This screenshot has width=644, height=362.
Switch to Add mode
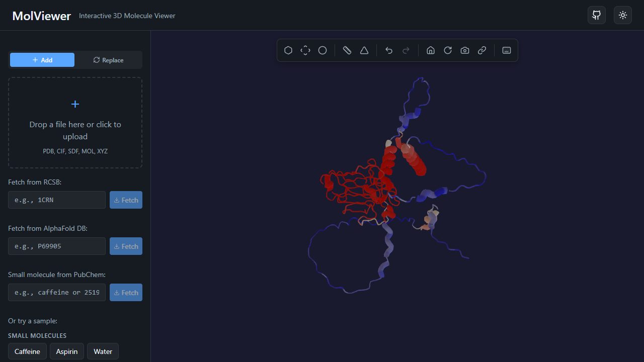[42, 60]
